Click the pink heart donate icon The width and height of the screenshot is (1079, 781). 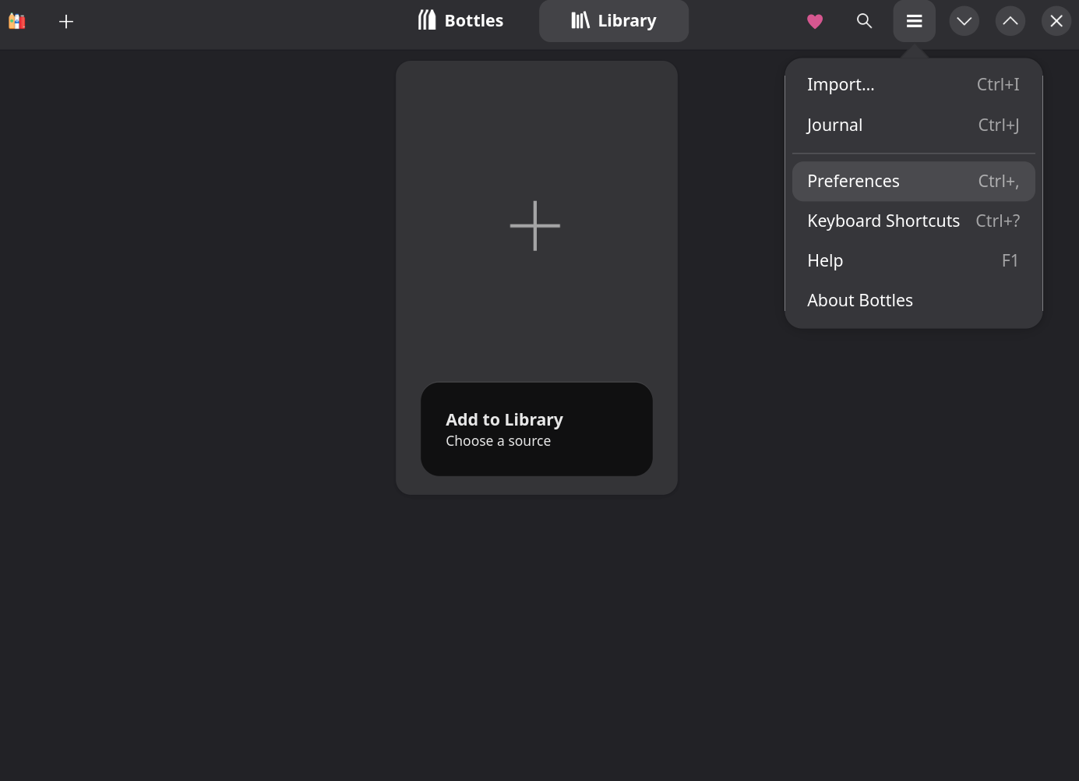tap(815, 21)
